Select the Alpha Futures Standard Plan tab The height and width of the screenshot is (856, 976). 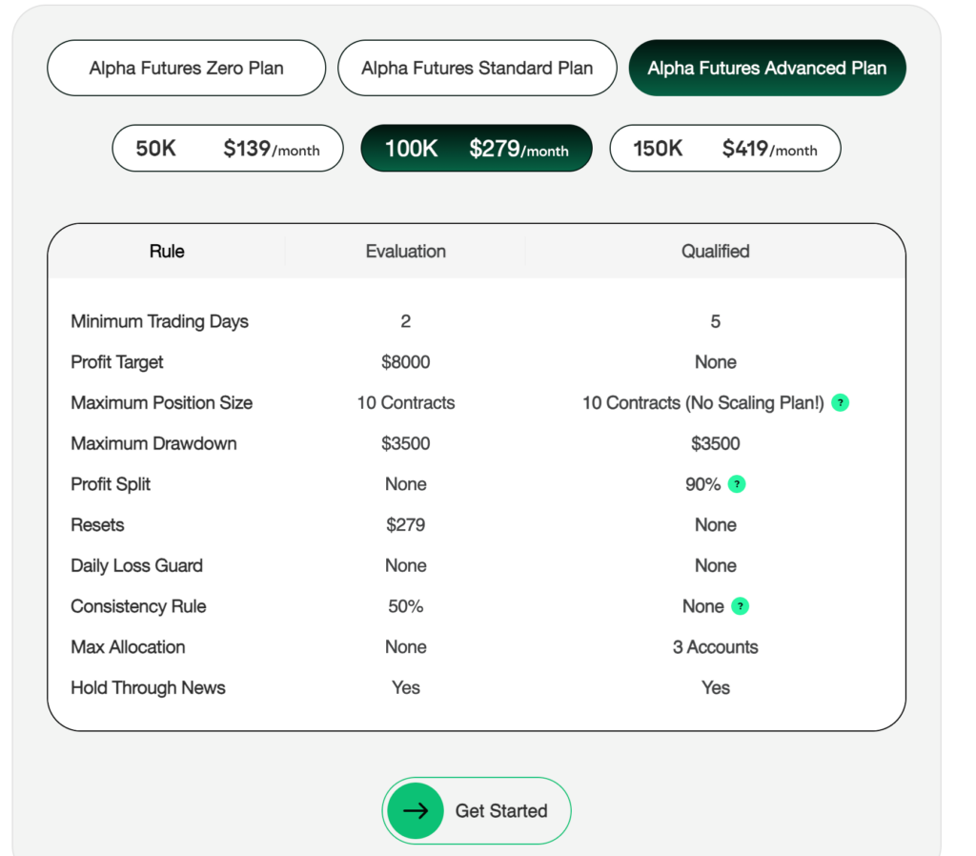pos(477,69)
